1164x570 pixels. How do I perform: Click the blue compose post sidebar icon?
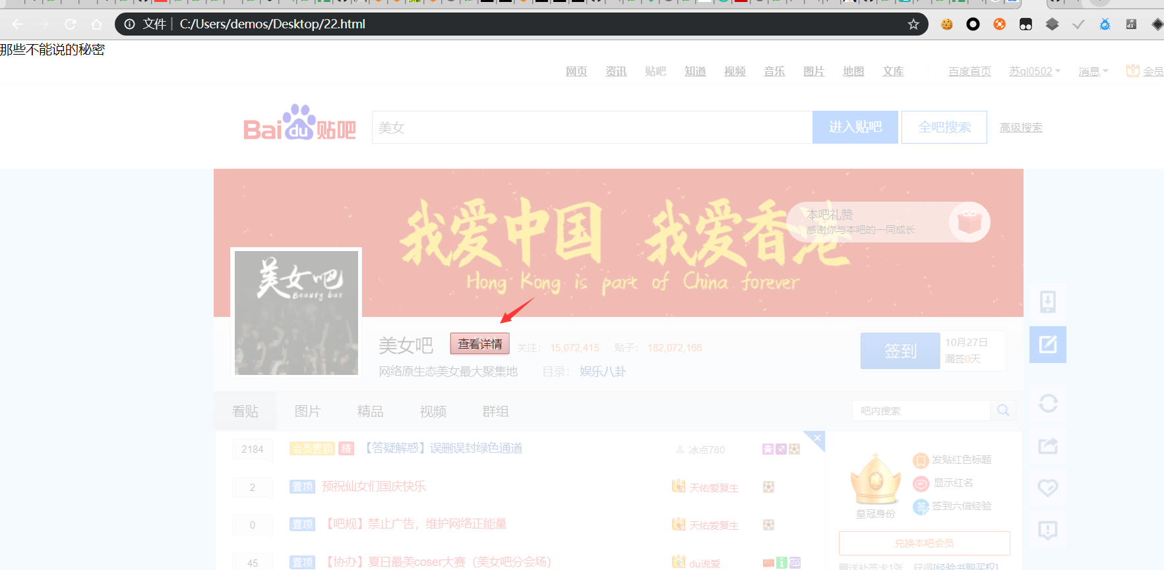click(1048, 345)
